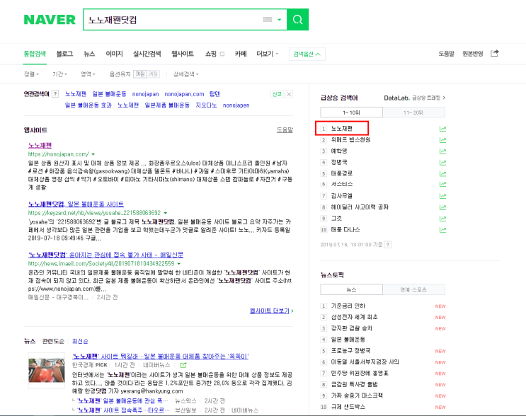Expand the 더보기 menu in search tabs
The image size is (526, 416).
[268, 54]
